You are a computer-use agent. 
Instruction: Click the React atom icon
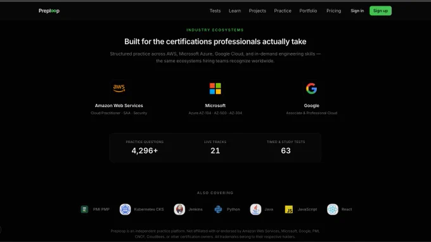333,209
